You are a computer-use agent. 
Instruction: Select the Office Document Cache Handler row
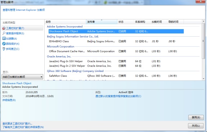click(x=116, y=51)
